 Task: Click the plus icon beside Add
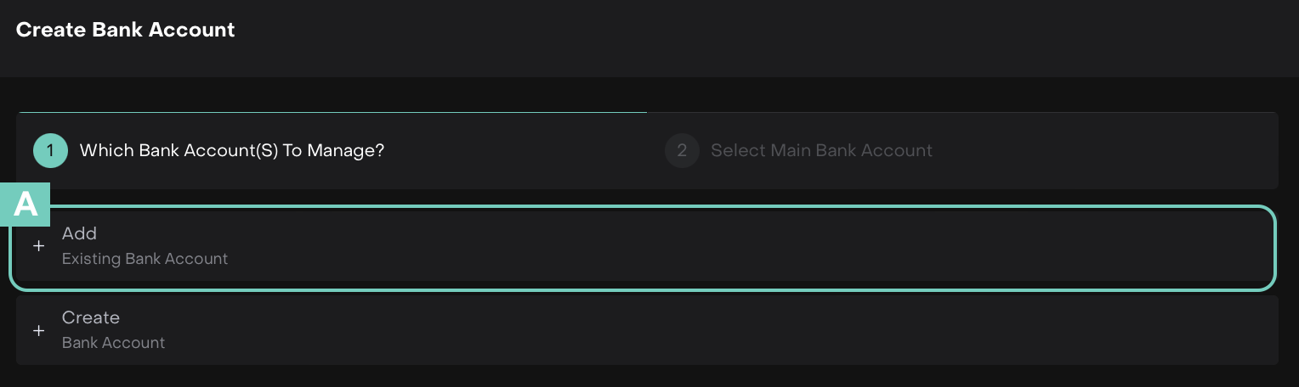[x=38, y=246]
